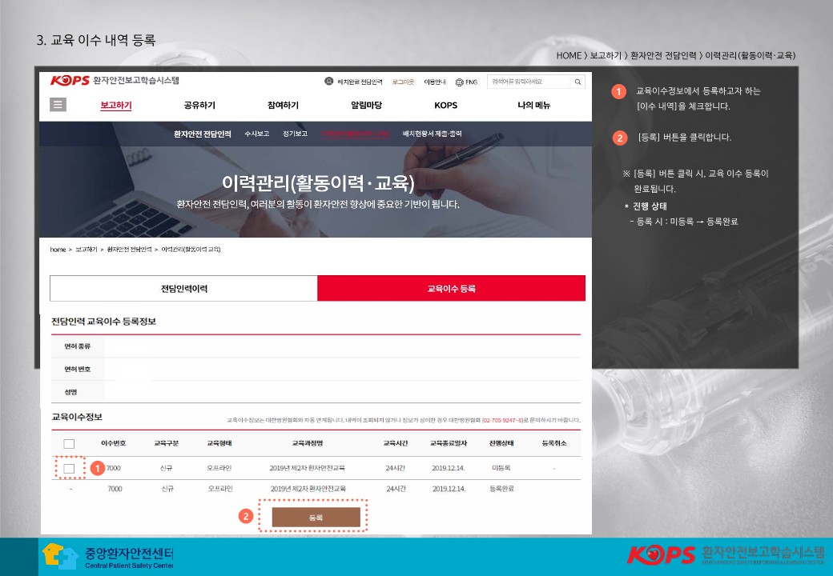833x576 pixels.
Task: Click the Central Patient Safety Center logo
Action: tap(107, 557)
